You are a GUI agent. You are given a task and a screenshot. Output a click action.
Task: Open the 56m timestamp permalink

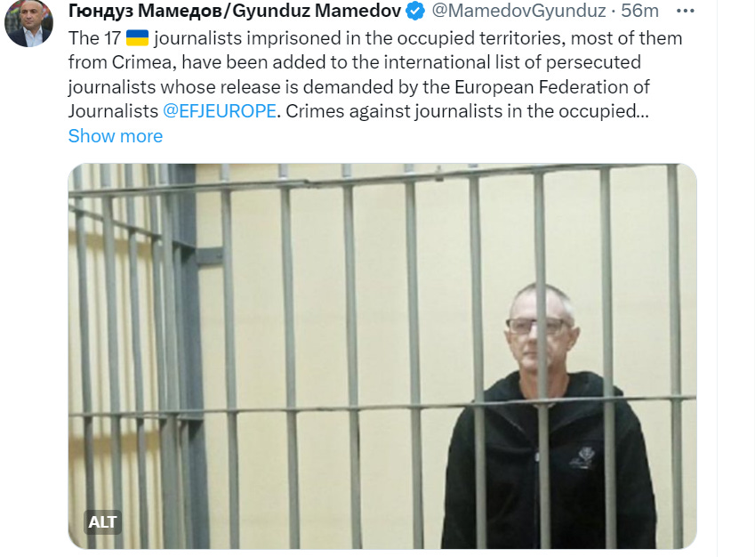(639, 11)
